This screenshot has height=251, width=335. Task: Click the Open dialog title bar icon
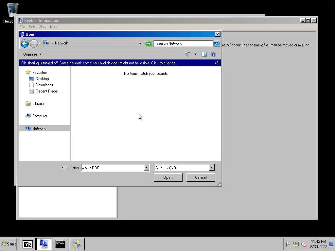pos(22,34)
